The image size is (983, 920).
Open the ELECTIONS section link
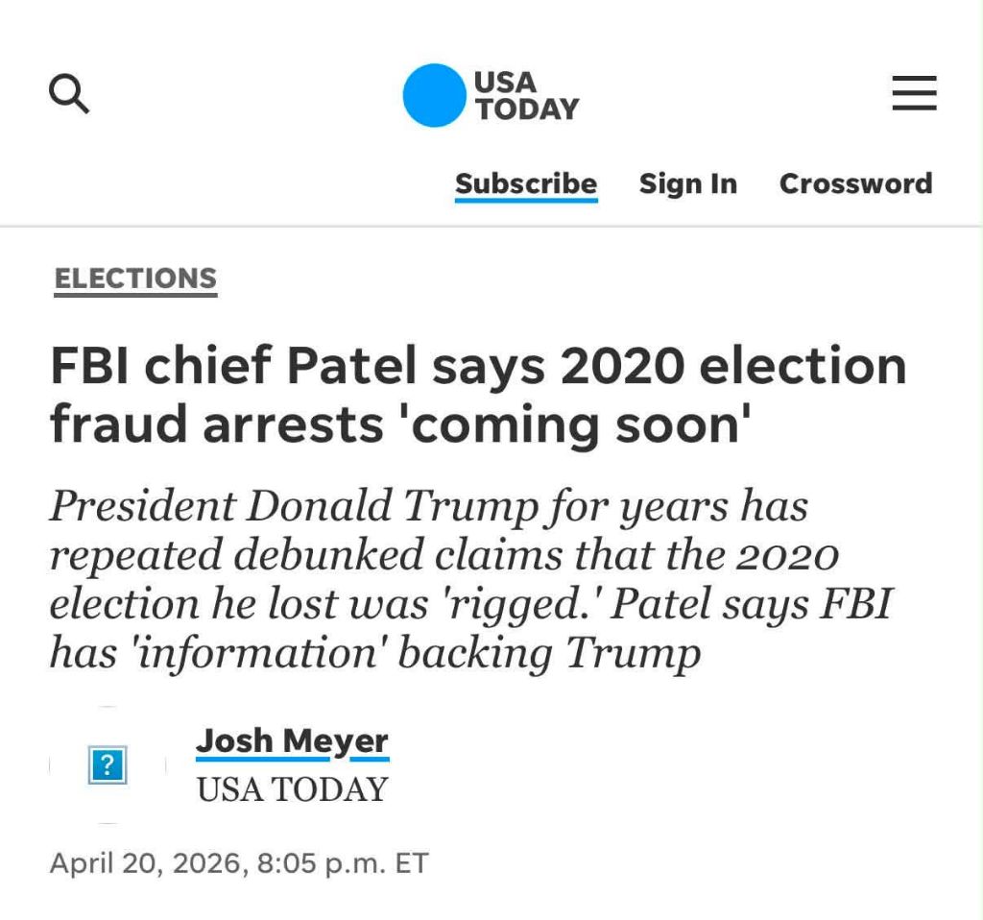coord(135,278)
